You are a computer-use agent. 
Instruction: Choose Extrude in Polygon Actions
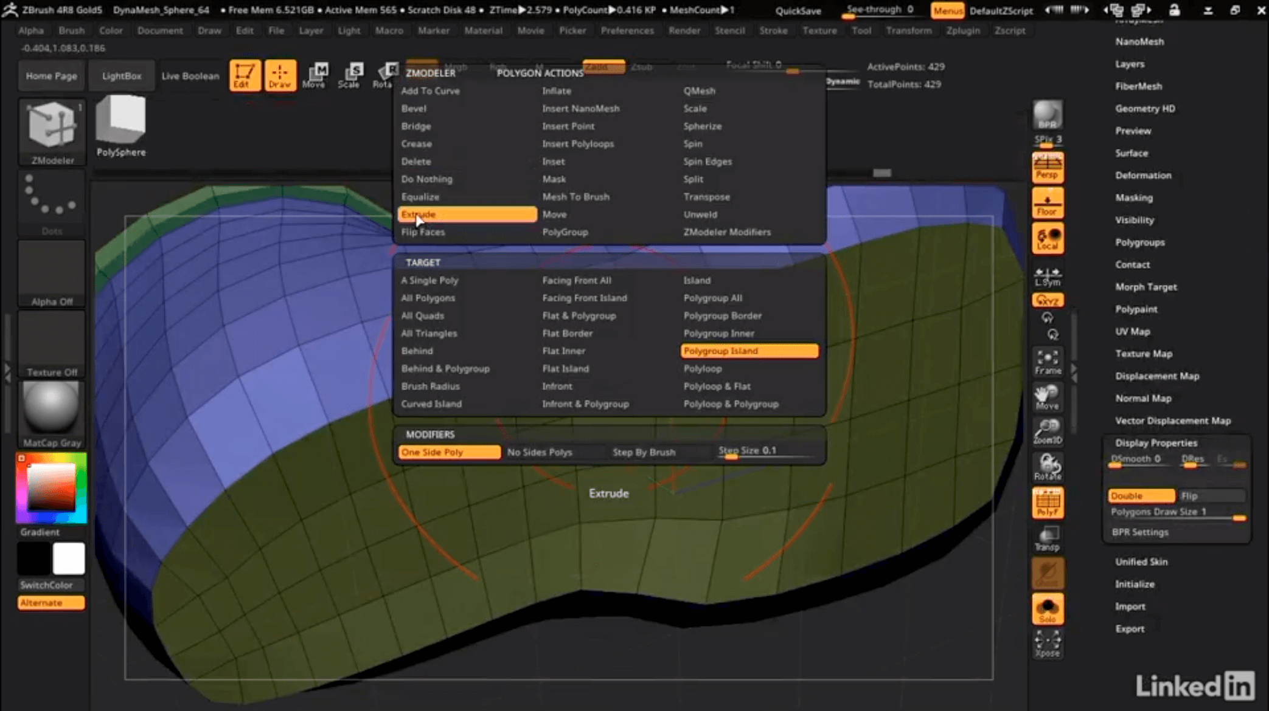(467, 215)
